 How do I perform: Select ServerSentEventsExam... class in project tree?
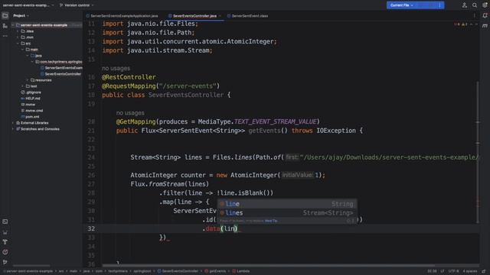(x=61, y=68)
